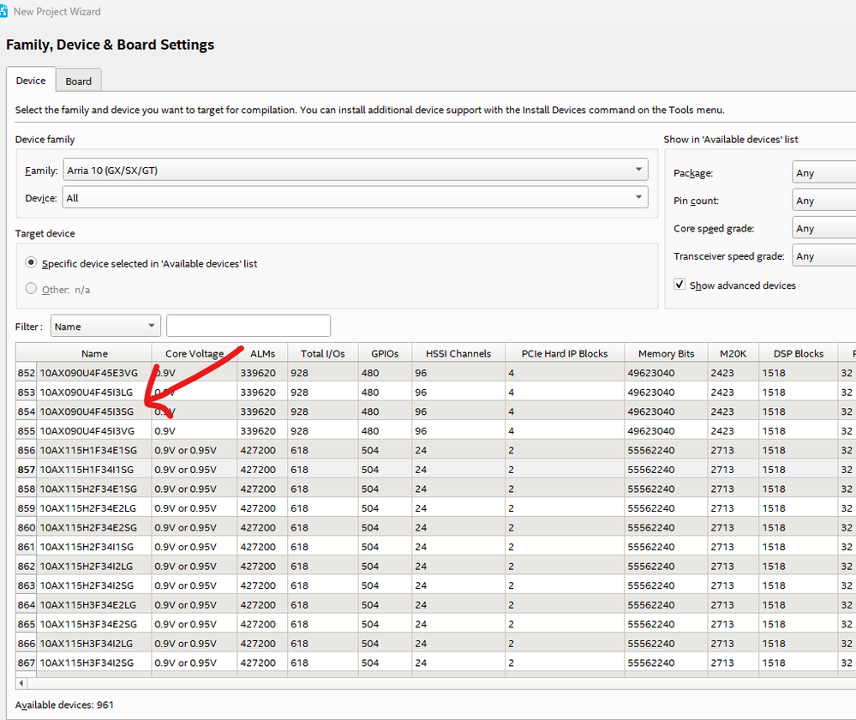Switch to the Board tab
Viewport: 856px width, 720px height.
79,81
